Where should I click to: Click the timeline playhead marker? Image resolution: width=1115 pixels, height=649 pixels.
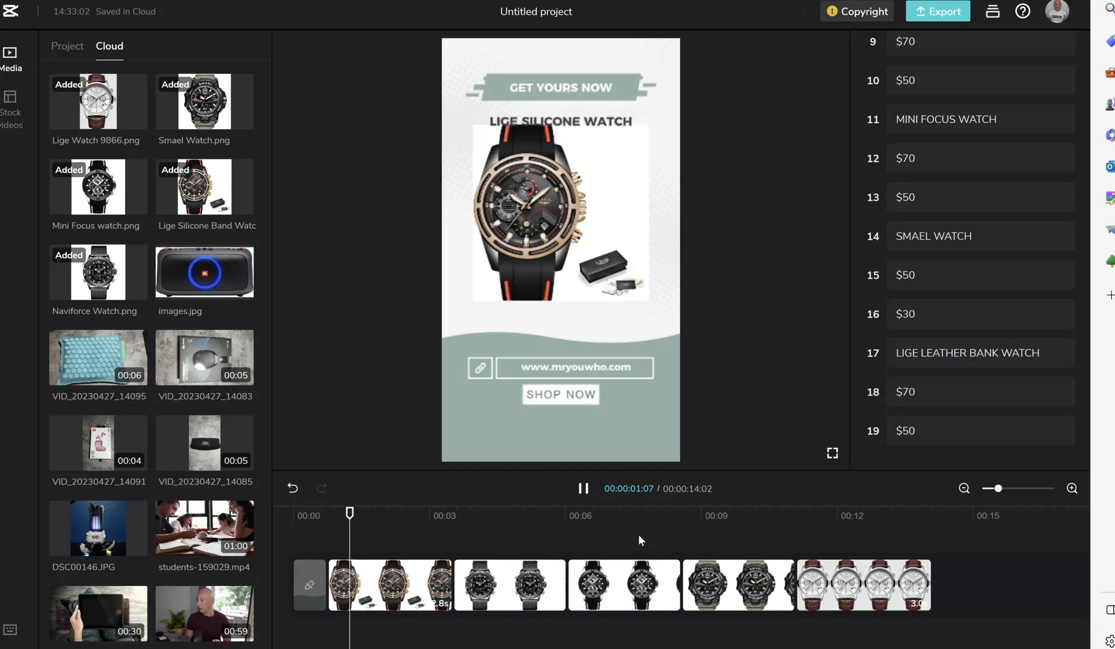tap(349, 513)
